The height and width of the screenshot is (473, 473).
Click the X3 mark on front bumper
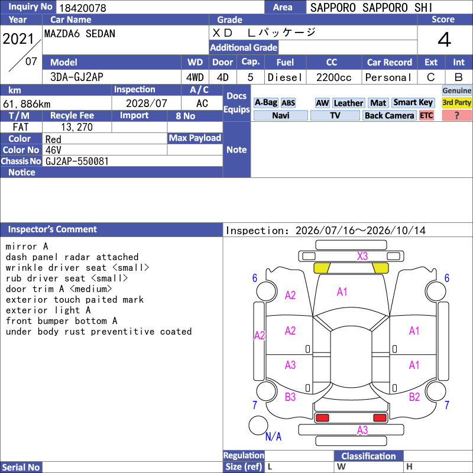pyautogui.click(x=362, y=257)
